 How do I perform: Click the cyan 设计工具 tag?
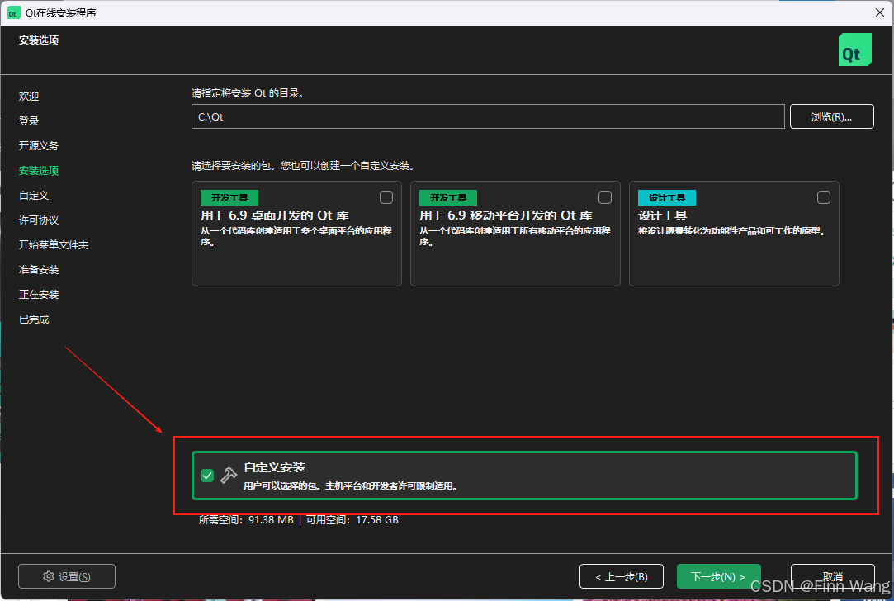(666, 198)
